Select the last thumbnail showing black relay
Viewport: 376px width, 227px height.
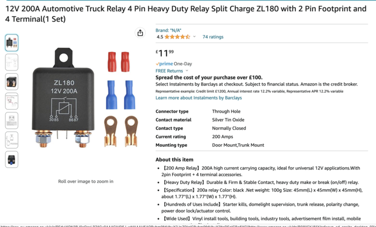[x=11, y=159]
